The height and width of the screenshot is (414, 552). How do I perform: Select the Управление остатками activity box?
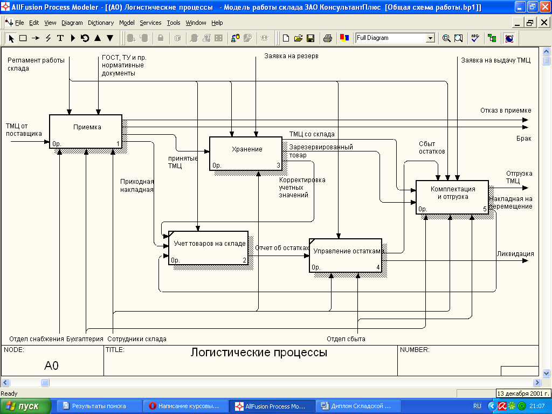tap(346, 255)
